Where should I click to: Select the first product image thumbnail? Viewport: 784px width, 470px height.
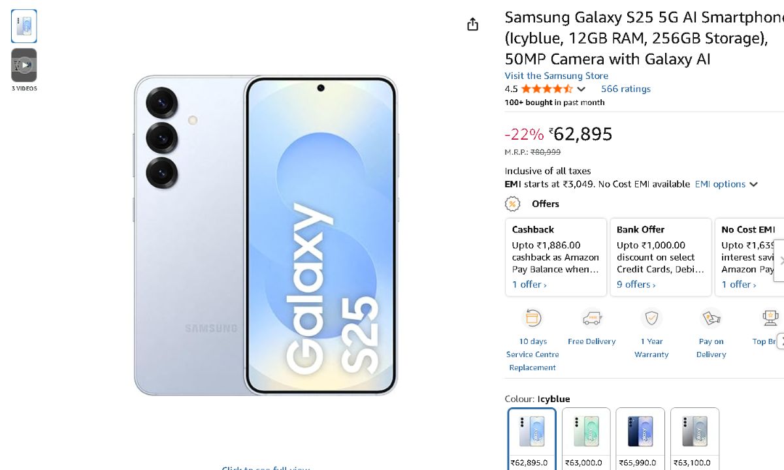coord(24,26)
